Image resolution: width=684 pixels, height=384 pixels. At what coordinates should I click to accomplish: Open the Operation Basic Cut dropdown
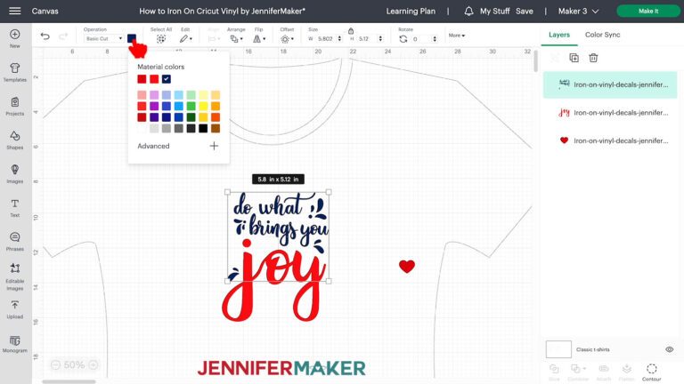(103, 39)
